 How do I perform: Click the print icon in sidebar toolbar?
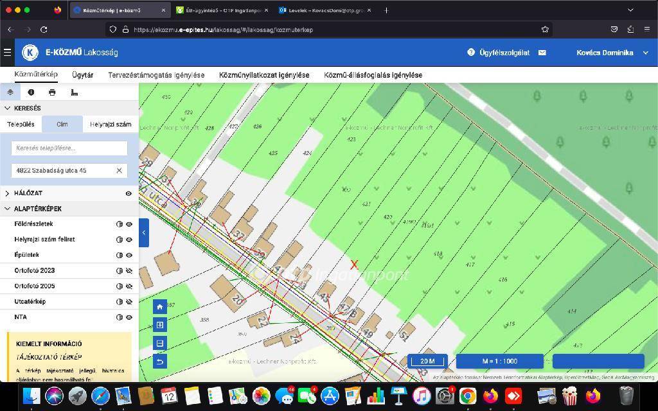(52, 92)
